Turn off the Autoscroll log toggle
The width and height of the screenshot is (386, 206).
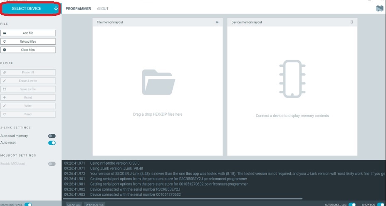point(352,204)
